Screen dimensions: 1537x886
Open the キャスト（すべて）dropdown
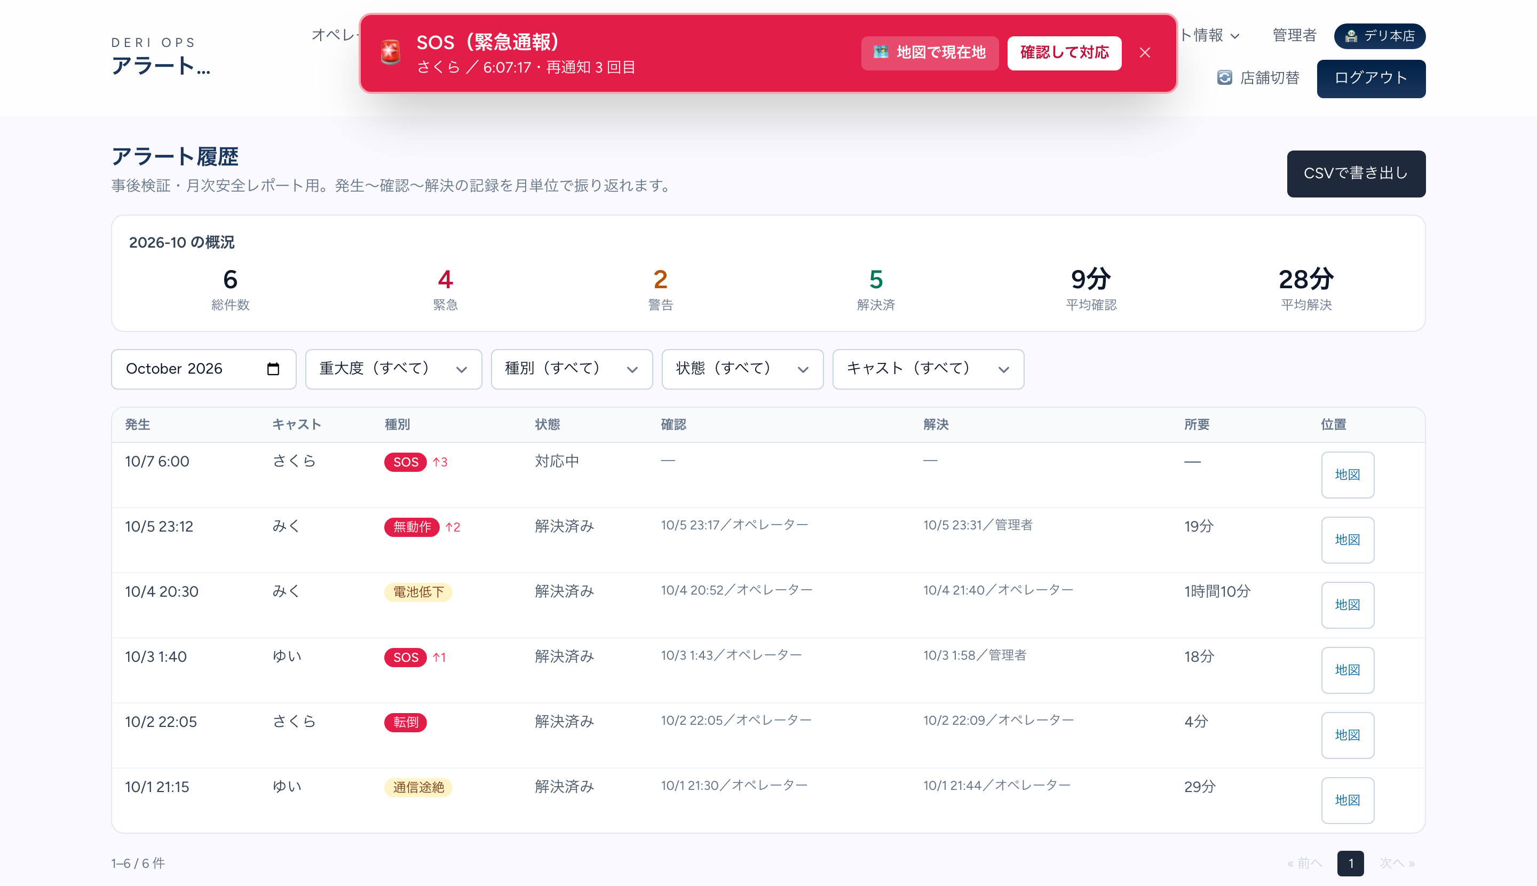(x=928, y=369)
